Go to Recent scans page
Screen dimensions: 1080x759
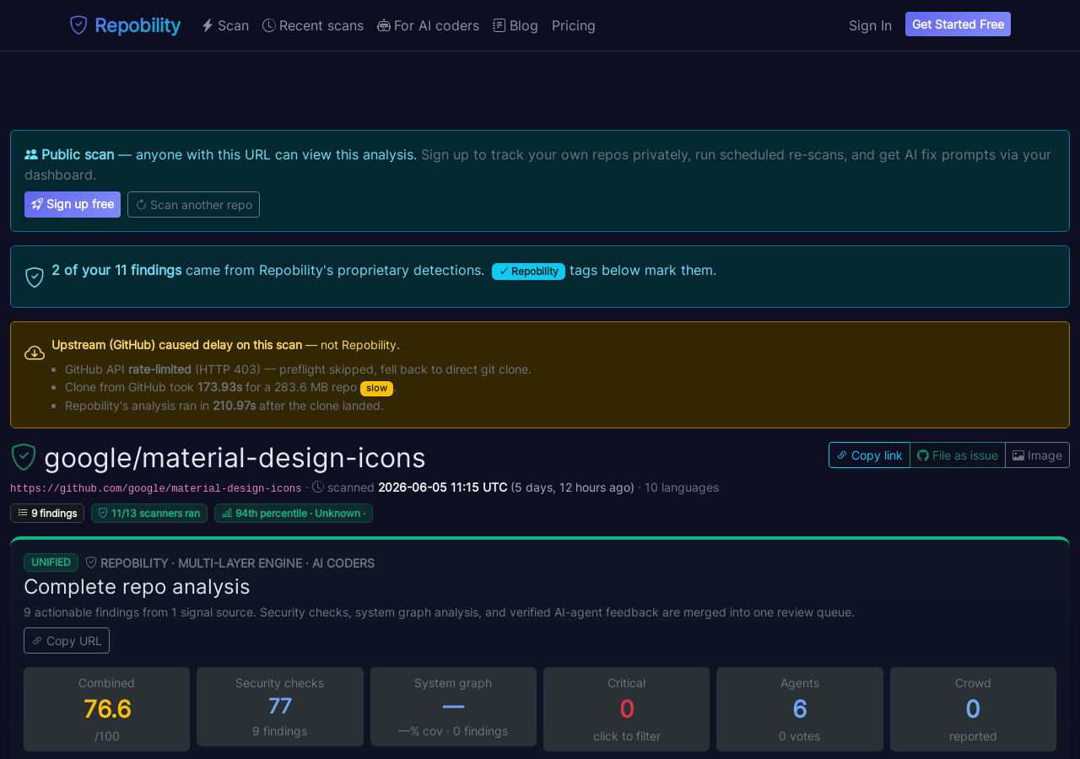(313, 25)
